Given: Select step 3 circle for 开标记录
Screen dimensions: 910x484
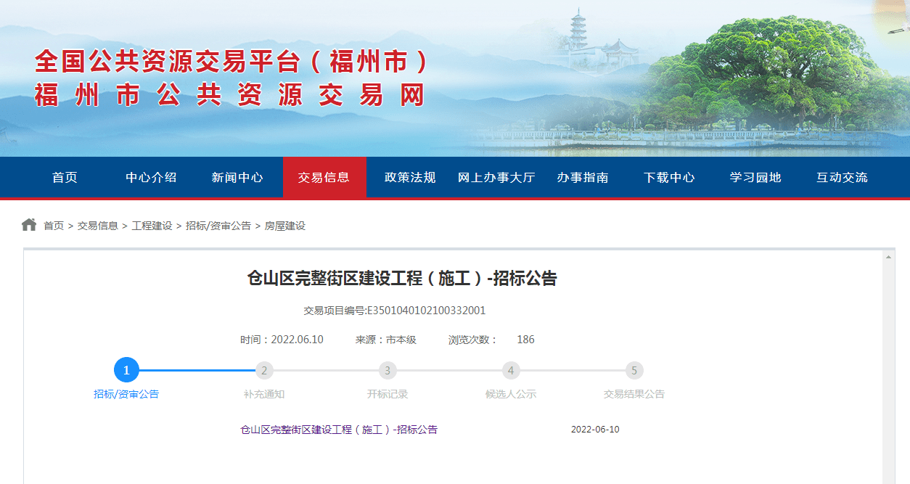Looking at the screenshot, I should (x=388, y=370).
